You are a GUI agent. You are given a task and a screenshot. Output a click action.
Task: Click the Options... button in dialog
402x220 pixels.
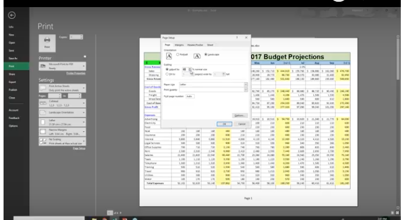tap(240, 116)
